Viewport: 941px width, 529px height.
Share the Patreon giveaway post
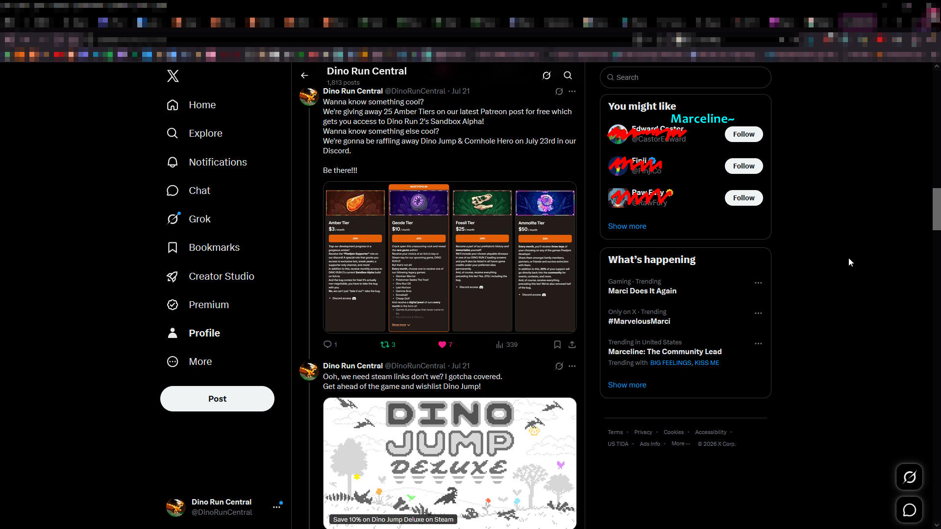(x=572, y=345)
